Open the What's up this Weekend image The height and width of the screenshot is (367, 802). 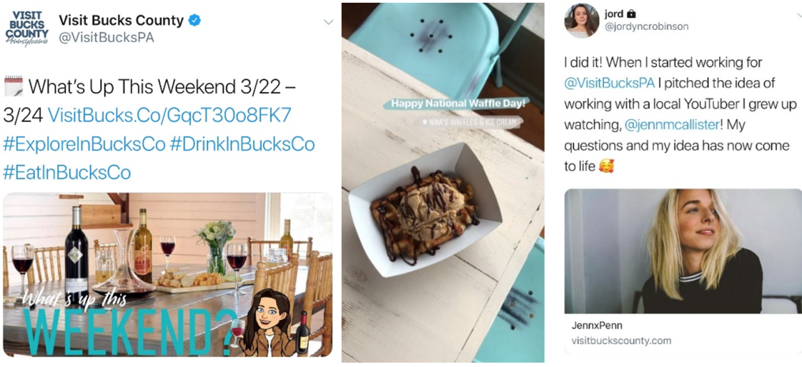click(x=168, y=274)
